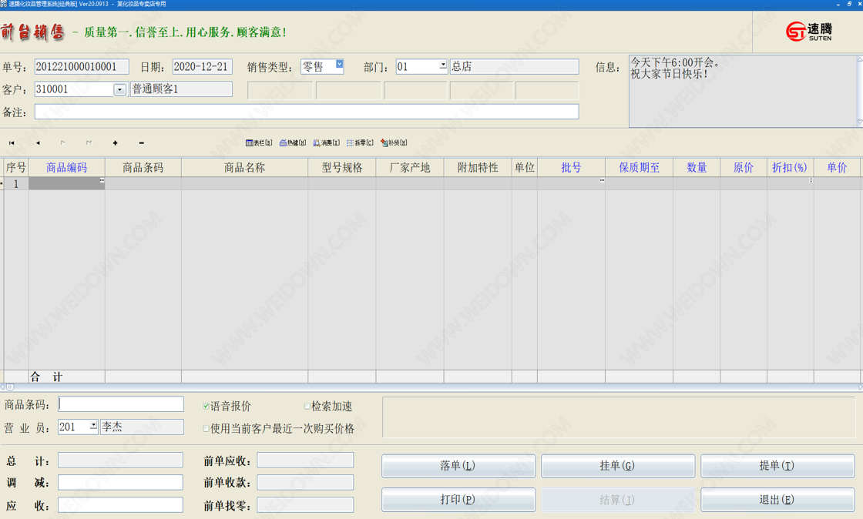This screenshot has height=519, width=863.
Task: Restore the window with title bar button
Action: tap(849, 4)
